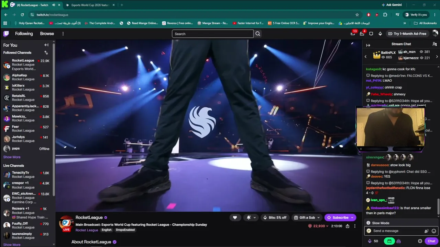Open the whispers icon in top bar
Screen dimensions: 440x247
[371, 34]
